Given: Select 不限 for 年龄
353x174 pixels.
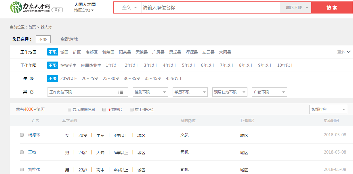Looking at the screenshot, I should coord(53,79).
